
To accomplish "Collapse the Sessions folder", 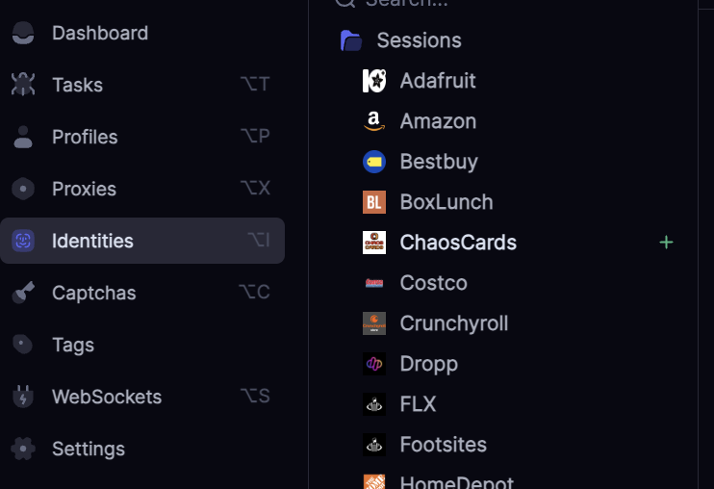I will [351, 40].
